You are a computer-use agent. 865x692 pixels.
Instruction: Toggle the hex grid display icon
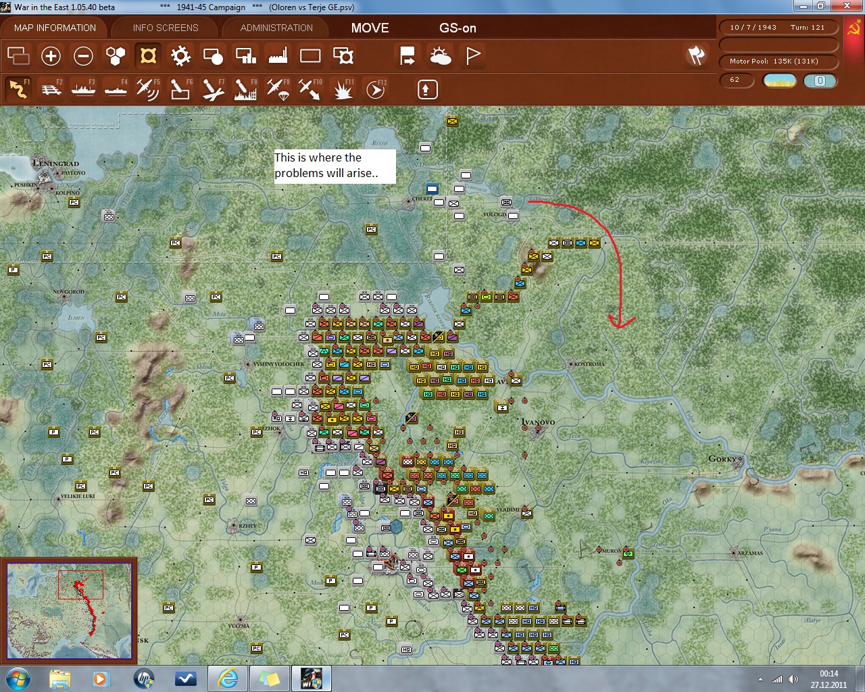click(116, 56)
